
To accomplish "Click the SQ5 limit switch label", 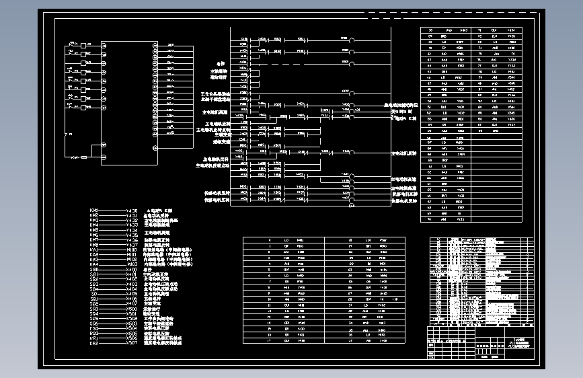I will 94,318.
